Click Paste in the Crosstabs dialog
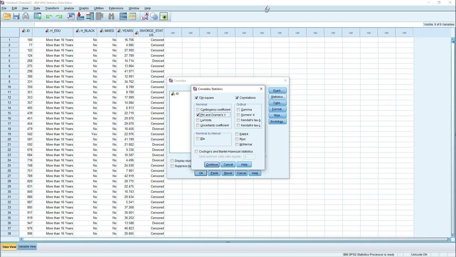The image size is (456, 257). coord(214,173)
